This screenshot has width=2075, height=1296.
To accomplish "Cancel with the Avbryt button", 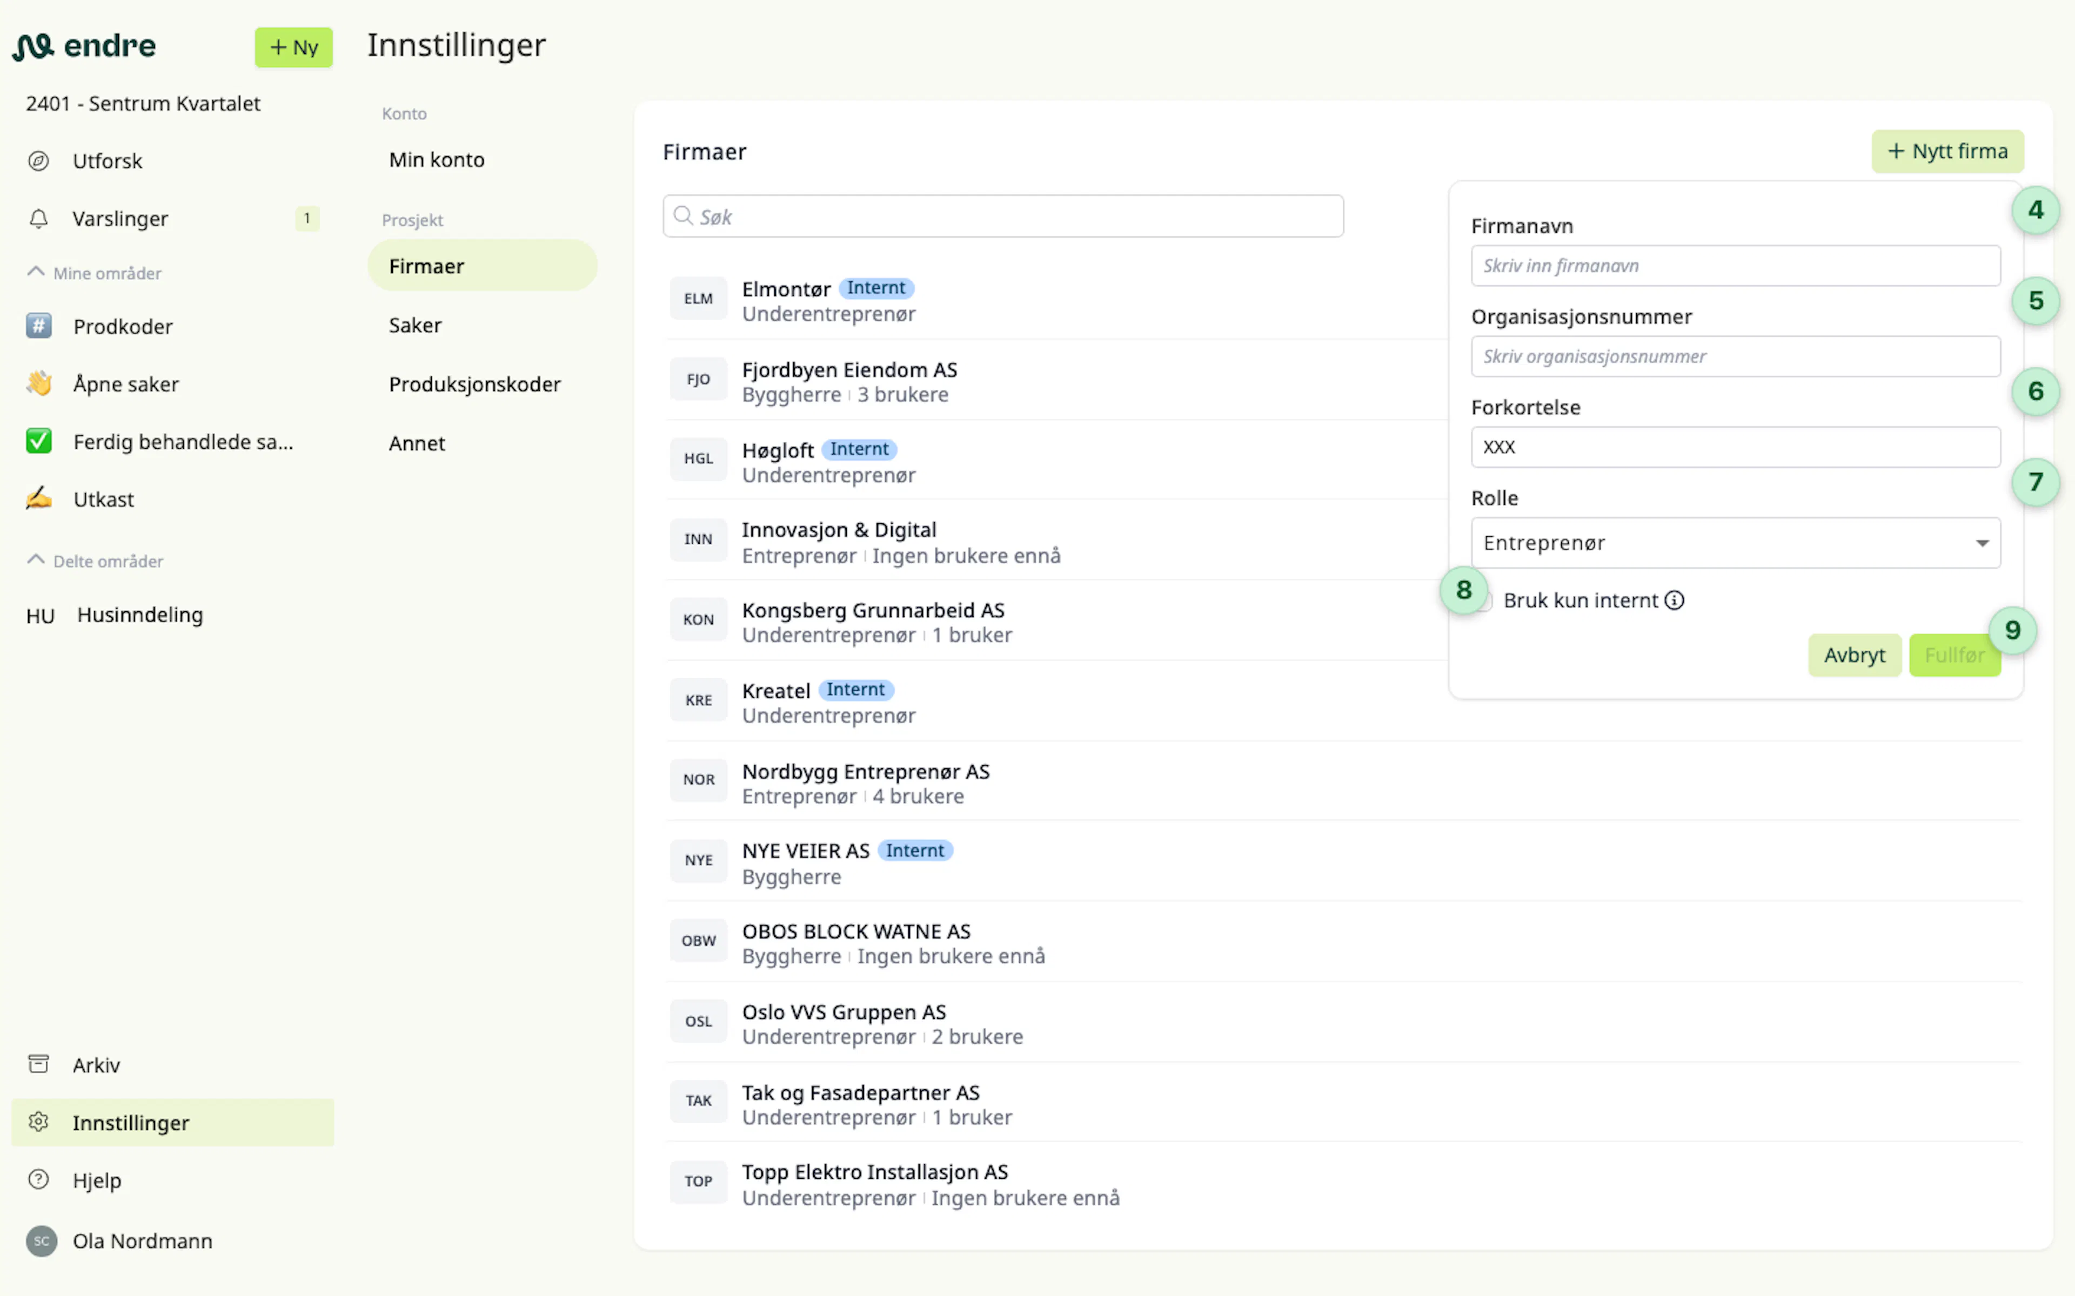I will pos(1854,655).
